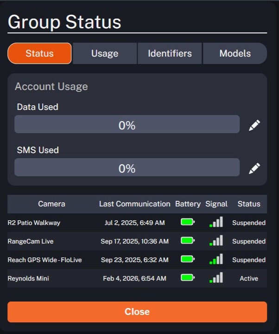Click signal bars for Reach GPS Wide - FloLive
The image size is (279, 334).
click(216, 259)
